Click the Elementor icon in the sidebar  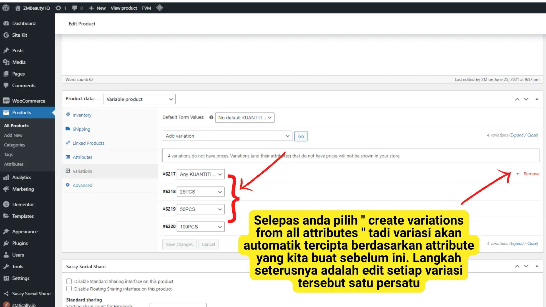pyautogui.click(x=6, y=204)
